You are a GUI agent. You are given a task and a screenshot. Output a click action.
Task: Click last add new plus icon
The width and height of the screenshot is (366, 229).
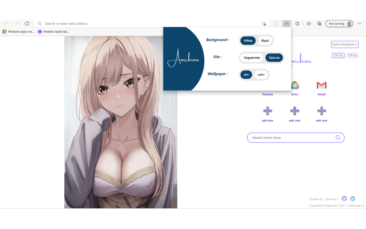click(322, 111)
